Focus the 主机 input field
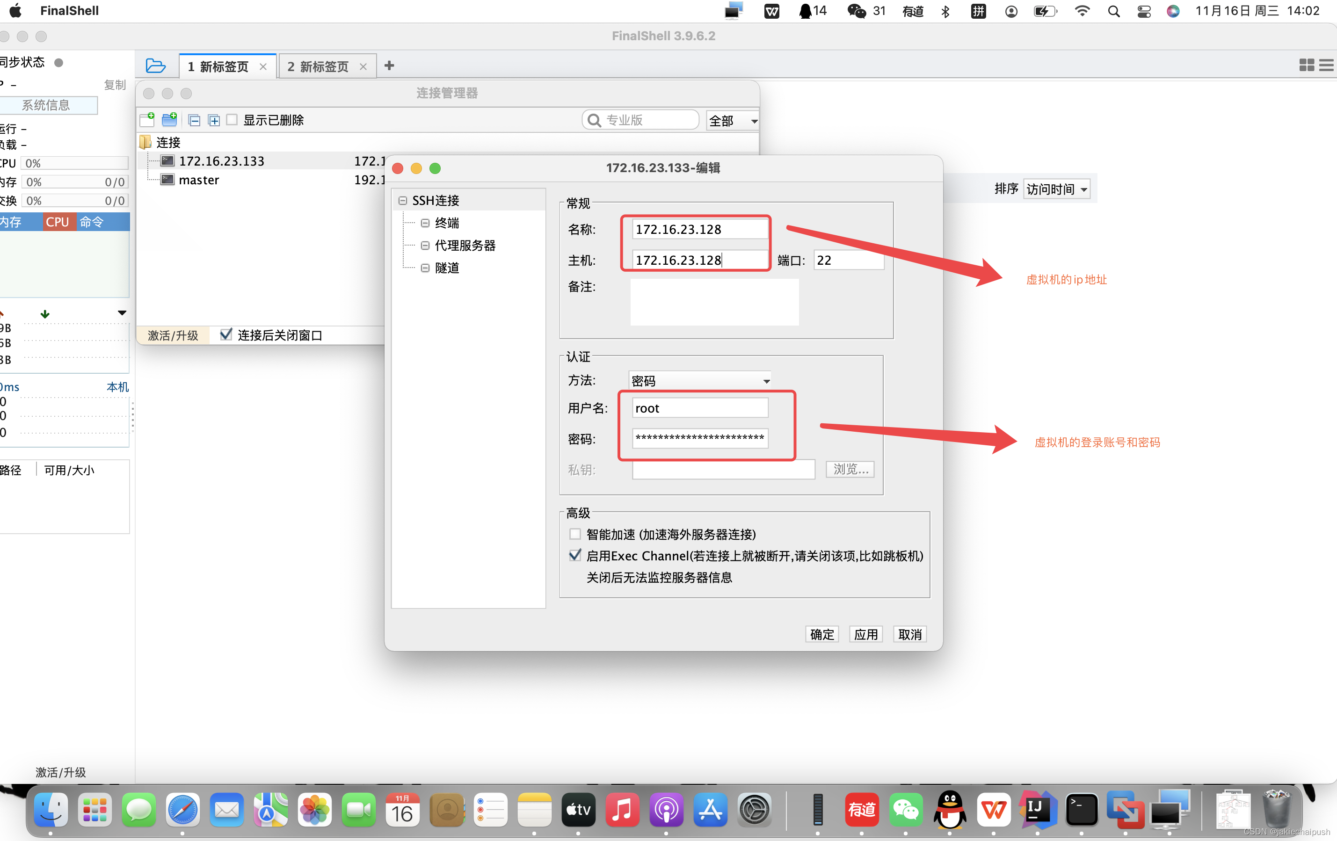Image resolution: width=1337 pixels, height=841 pixels. [x=699, y=260]
